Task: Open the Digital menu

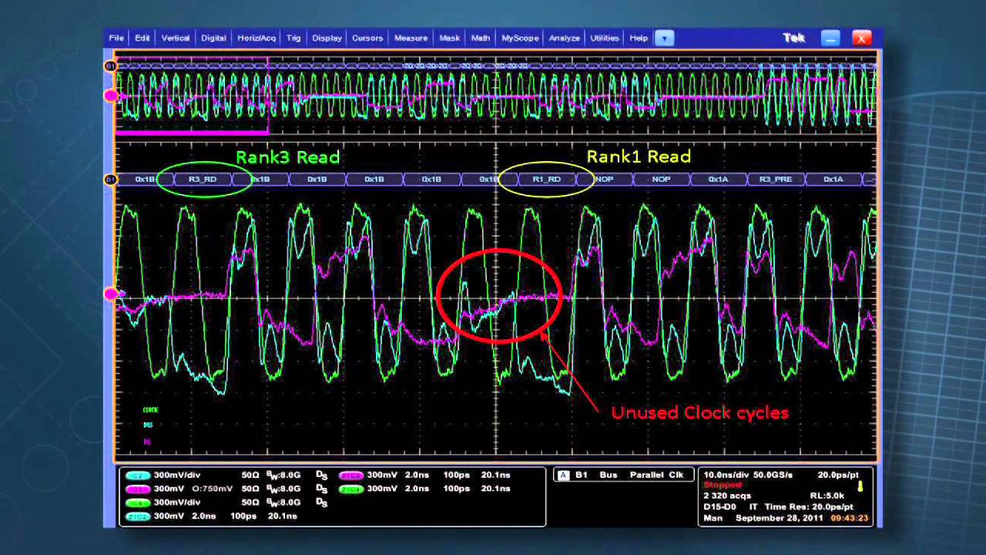Action: (x=213, y=38)
